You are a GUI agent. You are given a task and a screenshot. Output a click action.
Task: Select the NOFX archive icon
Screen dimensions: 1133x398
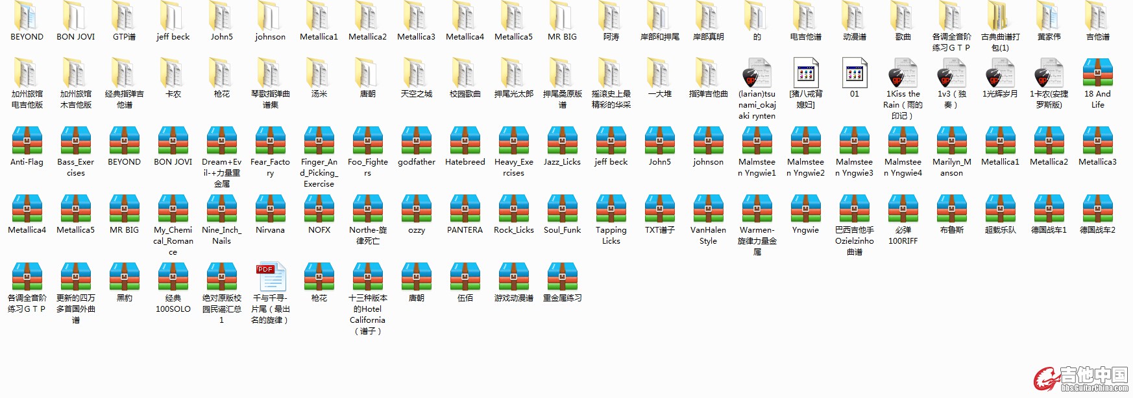(319, 209)
